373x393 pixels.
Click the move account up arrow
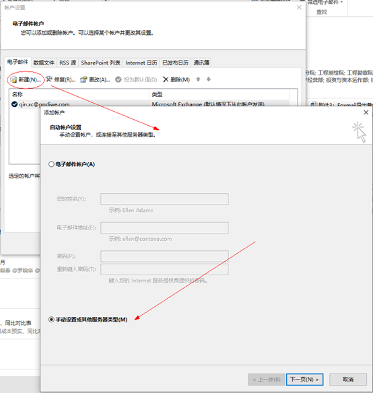(x=198, y=79)
